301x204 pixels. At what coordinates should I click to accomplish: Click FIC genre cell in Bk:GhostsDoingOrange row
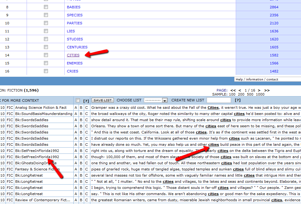(x=10, y=163)
